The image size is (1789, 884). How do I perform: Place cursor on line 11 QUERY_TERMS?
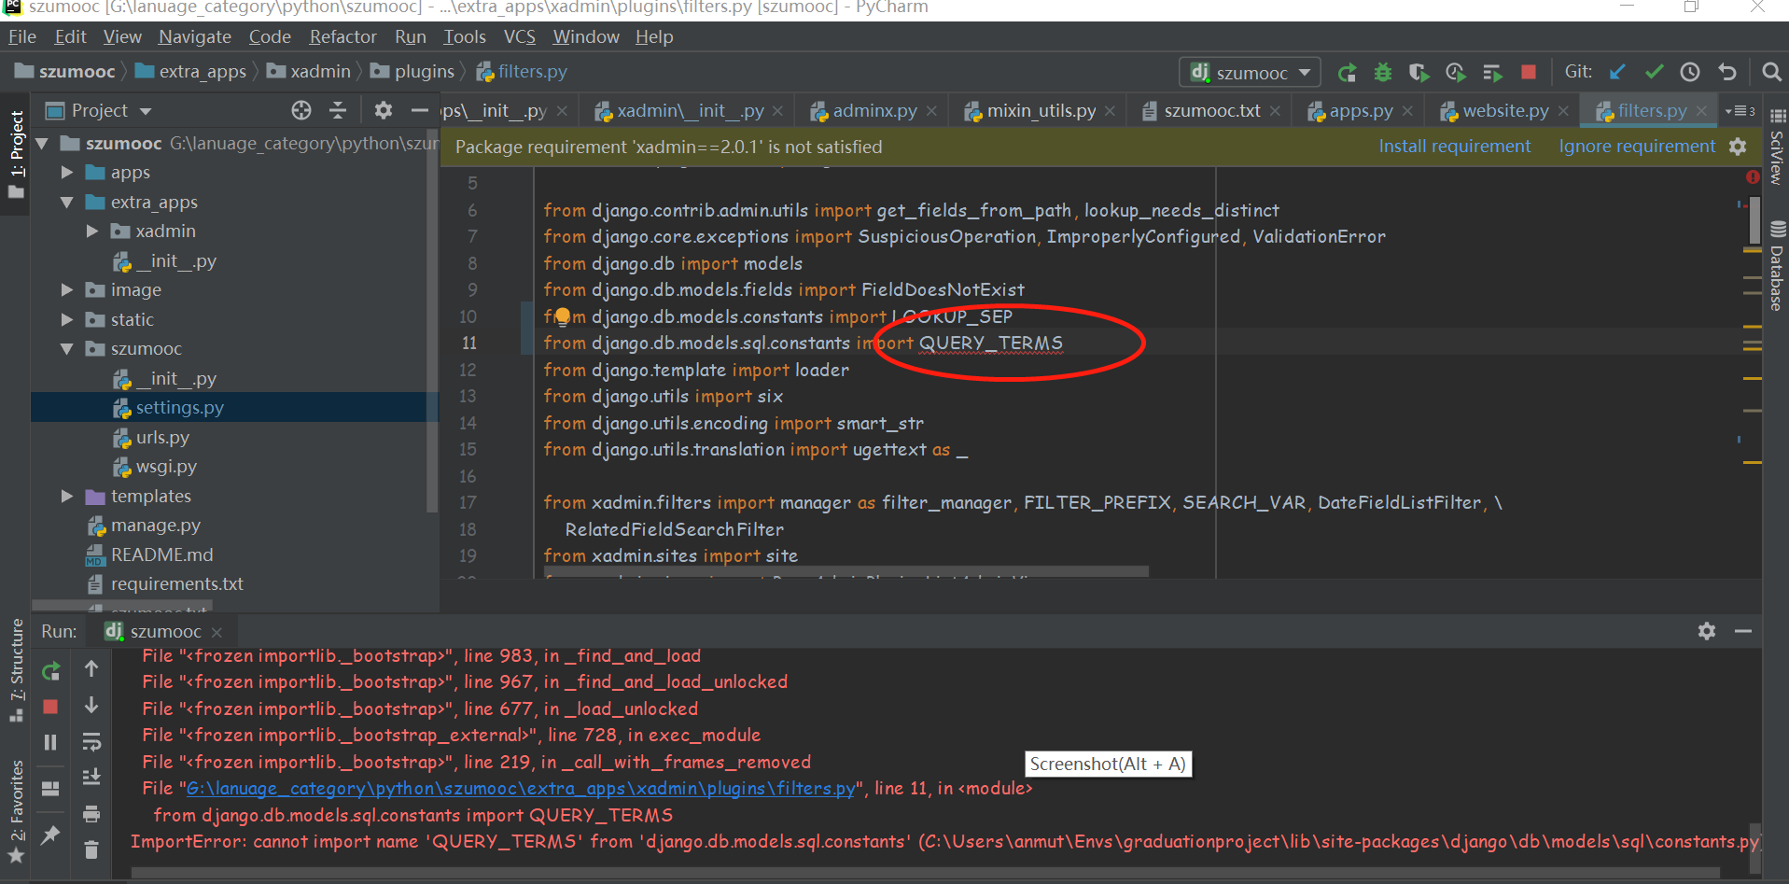(990, 344)
